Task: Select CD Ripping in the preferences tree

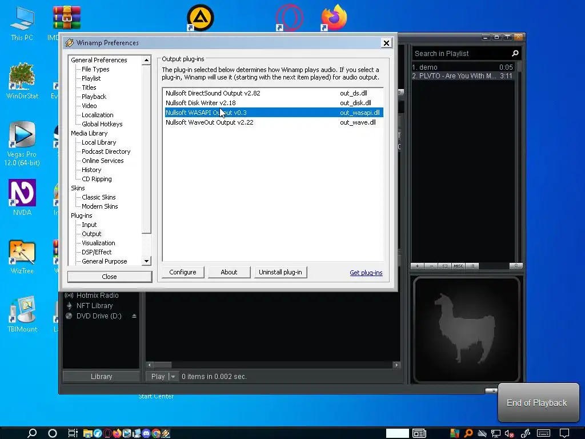Action: 97,179
